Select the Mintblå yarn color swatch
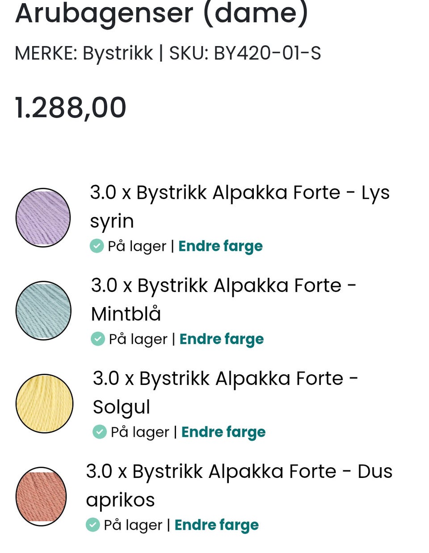 click(43, 311)
